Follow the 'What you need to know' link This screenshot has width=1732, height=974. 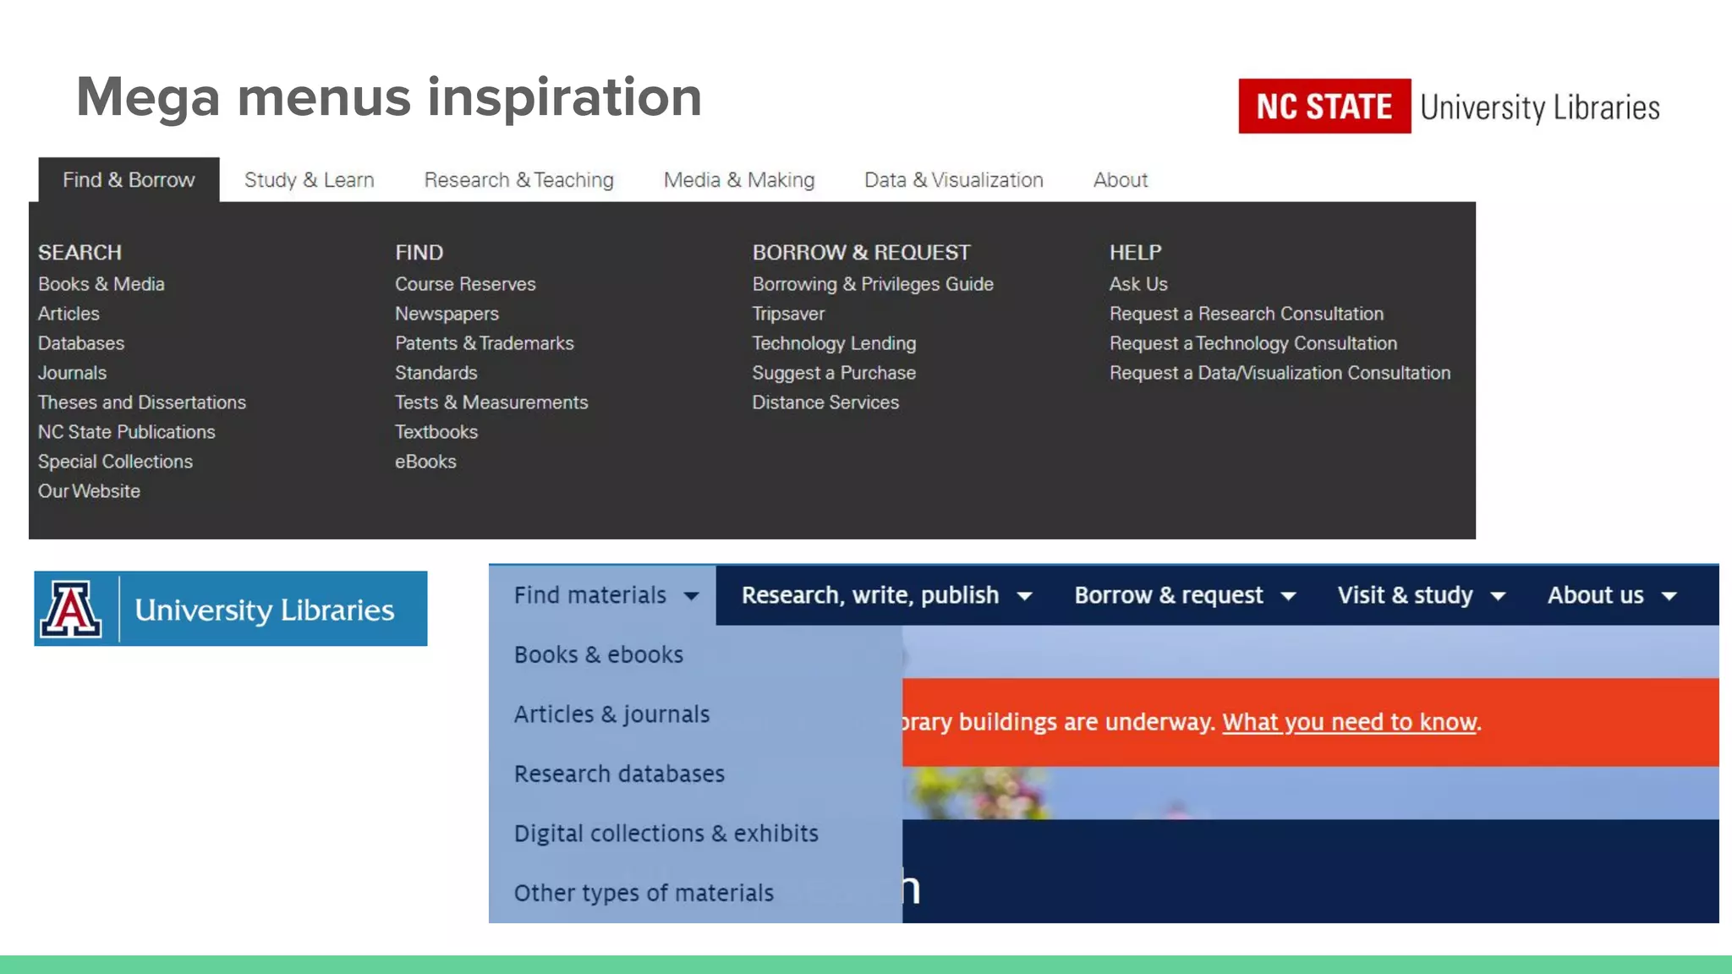coord(1350,722)
